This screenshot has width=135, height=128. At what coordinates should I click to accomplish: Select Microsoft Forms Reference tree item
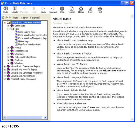(23, 79)
